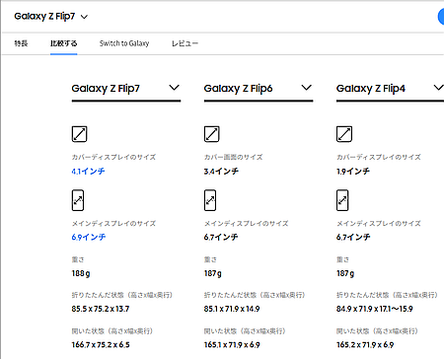Viewport: 444px width, 359px height.
Task: Click cover screen size icon for Flip6
Action: [x=211, y=134]
